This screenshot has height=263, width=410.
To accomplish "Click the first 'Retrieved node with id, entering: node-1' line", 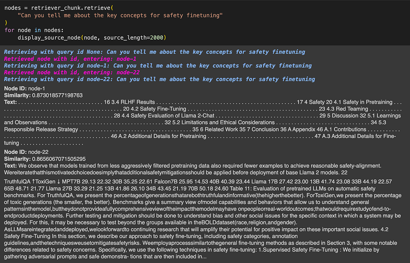I will pyautogui.click(x=70, y=59).
